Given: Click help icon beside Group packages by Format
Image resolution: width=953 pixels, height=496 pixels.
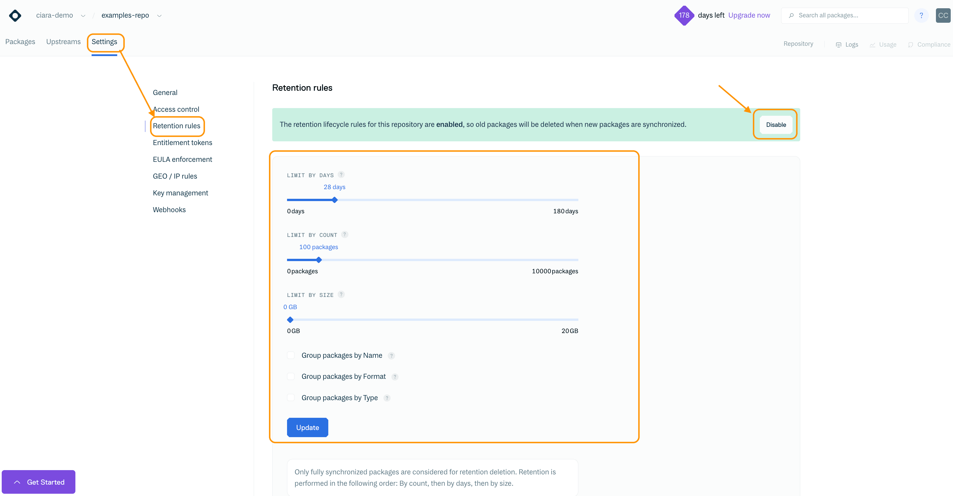Looking at the screenshot, I should pos(395,377).
